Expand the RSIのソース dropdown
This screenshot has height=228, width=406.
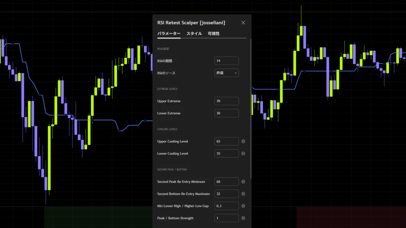coord(226,73)
